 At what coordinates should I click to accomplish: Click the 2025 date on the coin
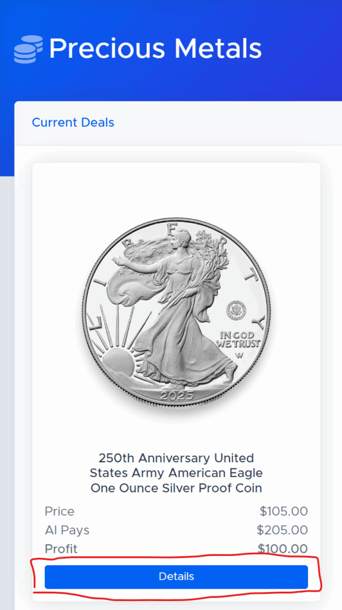(x=177, y=396)
